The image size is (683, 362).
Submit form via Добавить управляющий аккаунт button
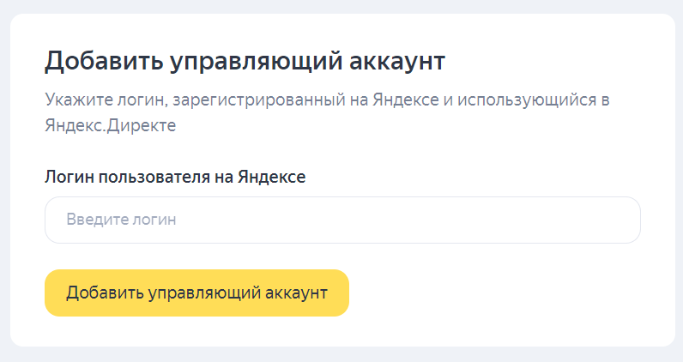[x=196, y=293]
